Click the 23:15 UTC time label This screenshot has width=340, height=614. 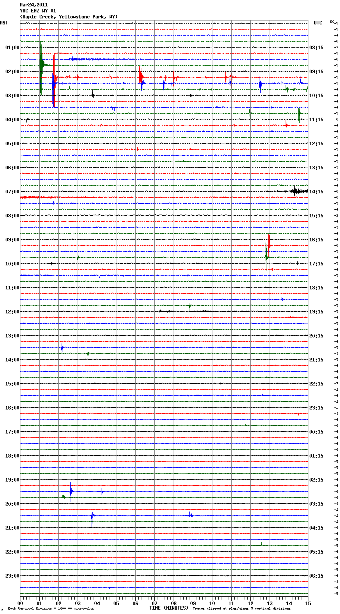316,408
